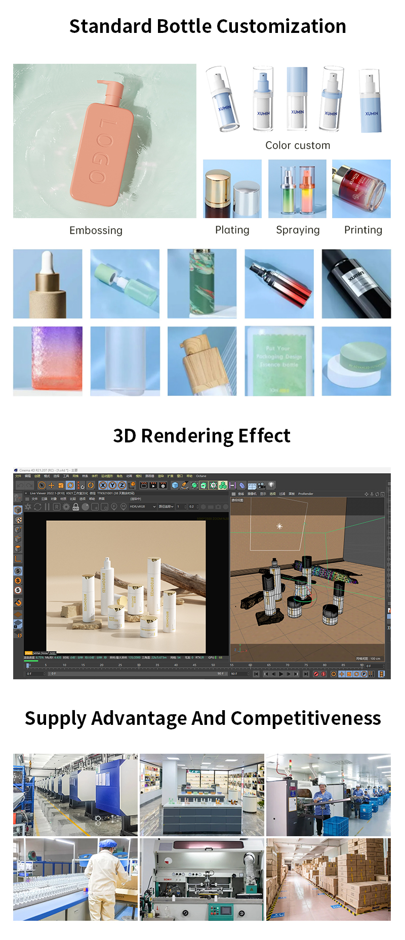Open Live Viewer 材质 menu

click(x=63, y=499)
